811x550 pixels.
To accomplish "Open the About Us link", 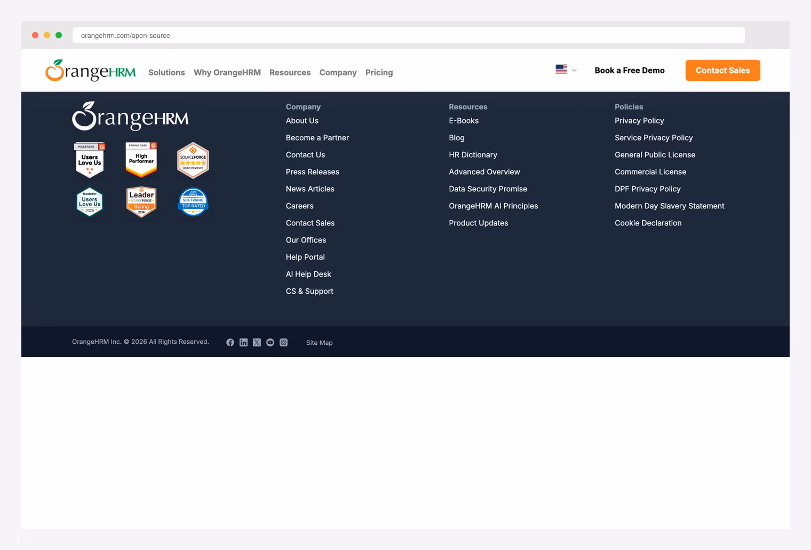I will [302, 120].
